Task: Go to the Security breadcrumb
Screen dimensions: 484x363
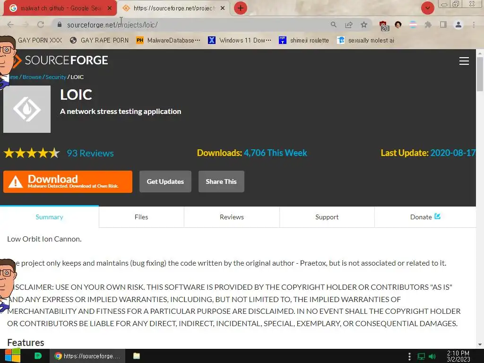Action: pyautogui.click(x=56, y=77)
